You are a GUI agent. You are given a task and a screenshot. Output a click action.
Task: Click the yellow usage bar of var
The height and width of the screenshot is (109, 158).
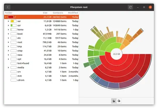[x=13, y=21]
